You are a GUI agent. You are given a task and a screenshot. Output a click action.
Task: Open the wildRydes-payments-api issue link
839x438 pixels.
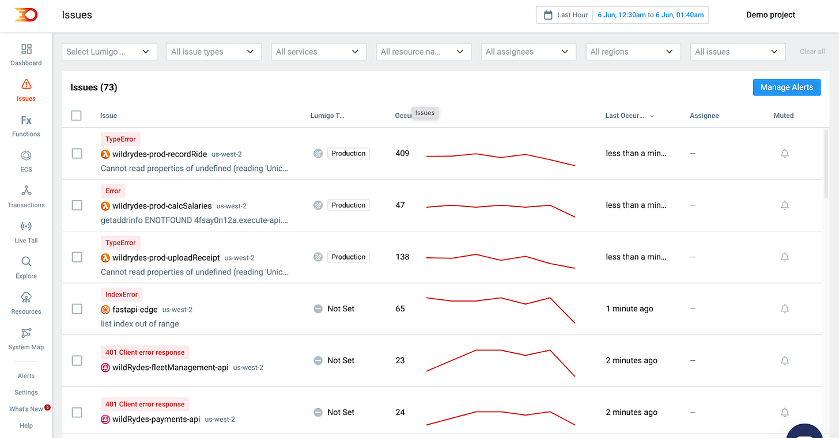coord(156,419)
